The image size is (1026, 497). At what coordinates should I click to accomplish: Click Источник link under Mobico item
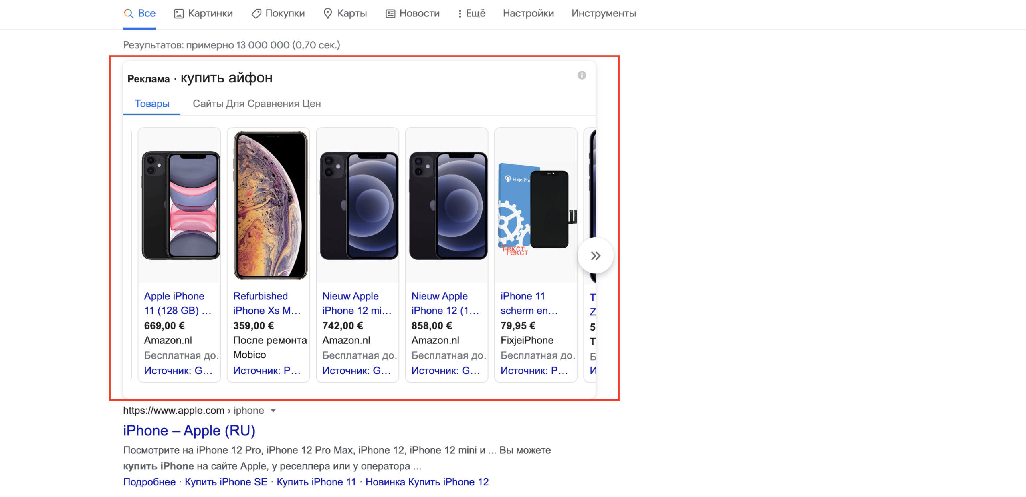pyautogui.click(x=267, y=371)
